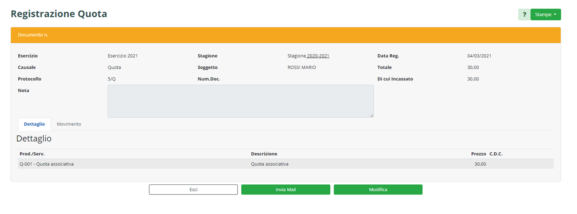
Task: Click the protocol value 5/Q
Action: click(112, 79)
